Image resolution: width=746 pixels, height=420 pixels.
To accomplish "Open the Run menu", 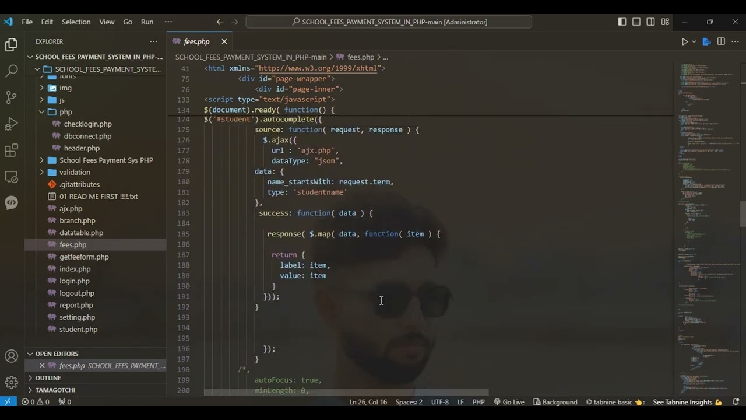I will [147, 22].
